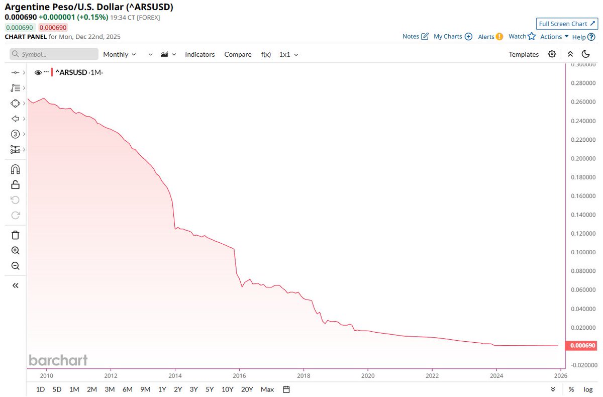Open the Indicators menu
This screenshot has width=603, height=397.
199,54
